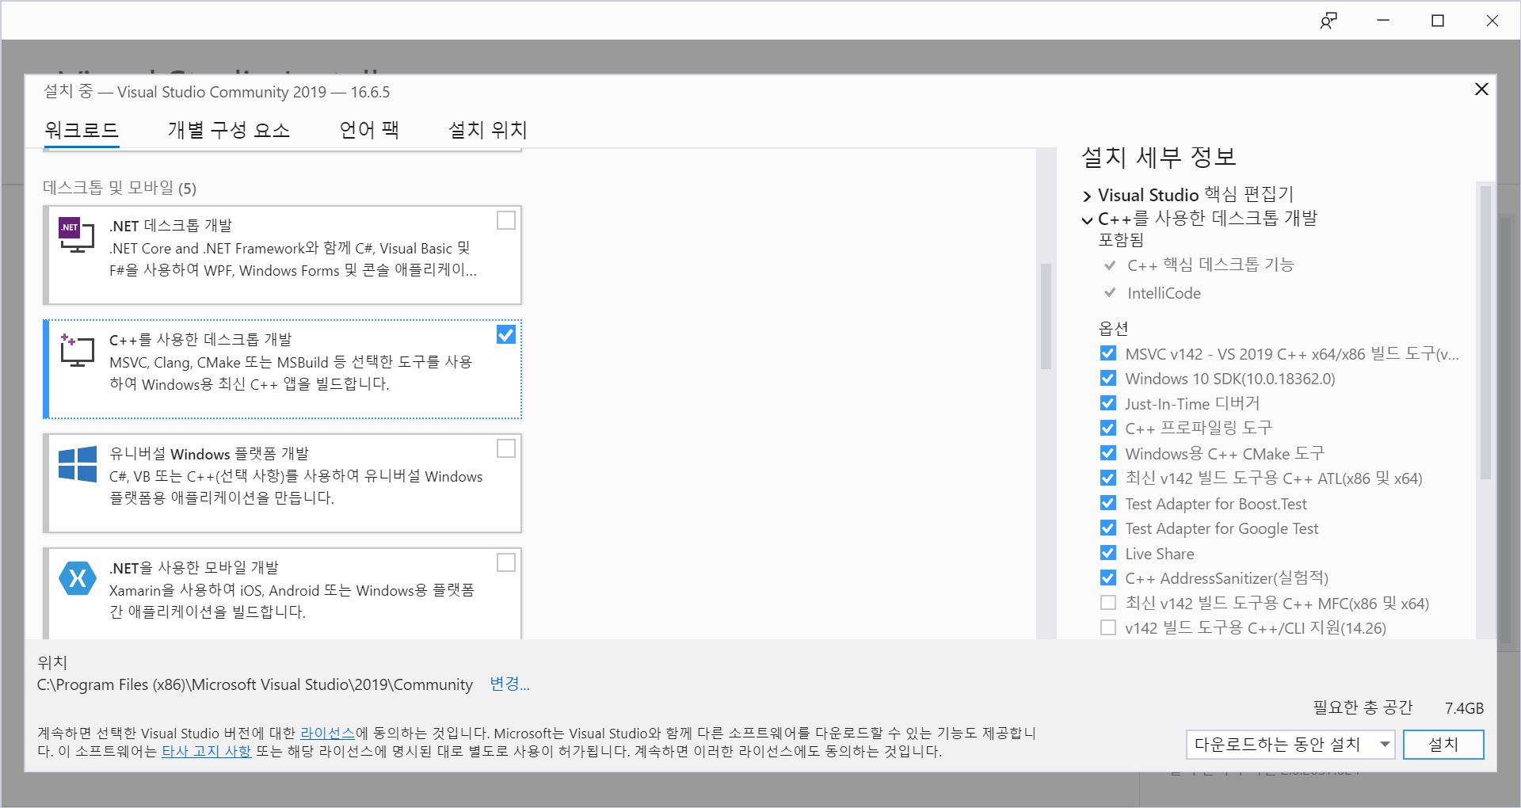Click workload list vertical scrollbar thumb
1521x808 pixels.
pyautogui.click(x=1046, y=317)
